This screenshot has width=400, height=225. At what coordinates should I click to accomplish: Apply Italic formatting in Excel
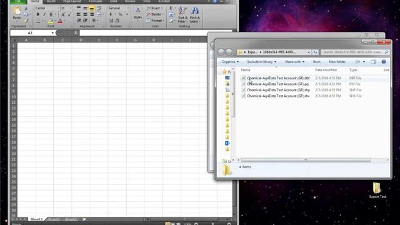[44, 14]
